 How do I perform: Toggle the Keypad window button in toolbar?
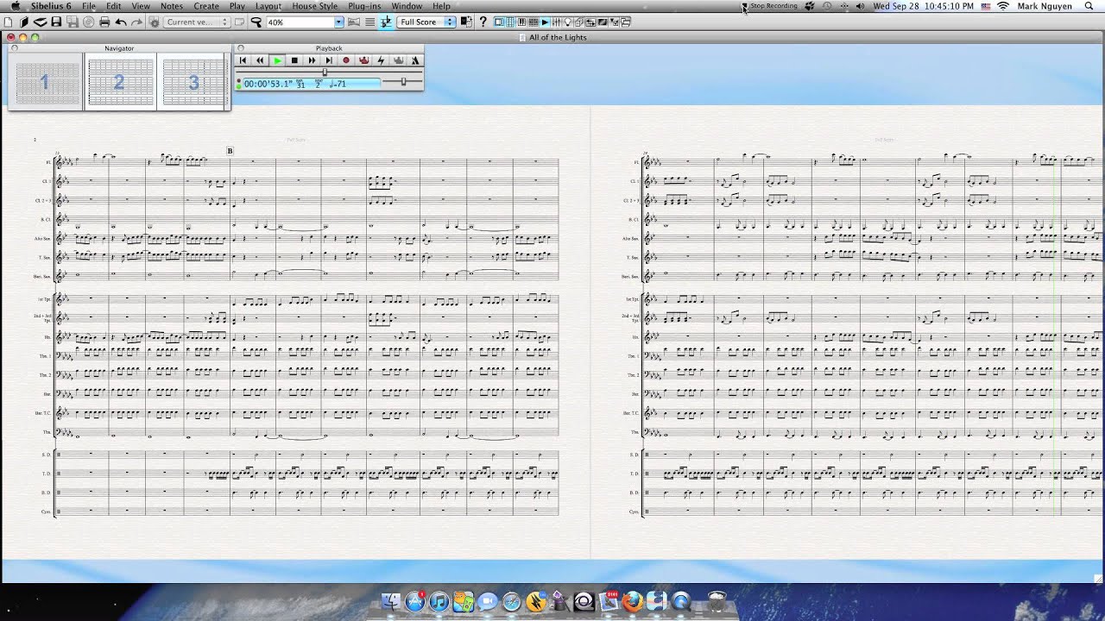tap(510, 22)
